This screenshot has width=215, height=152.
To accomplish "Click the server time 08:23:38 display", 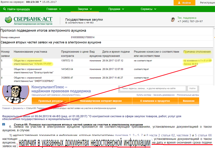I will 32,2.
